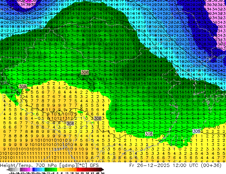Viewport: 226px width, 174px height.
Task: Click the dark blue legend segment near -30
Action: pos(34,169)
